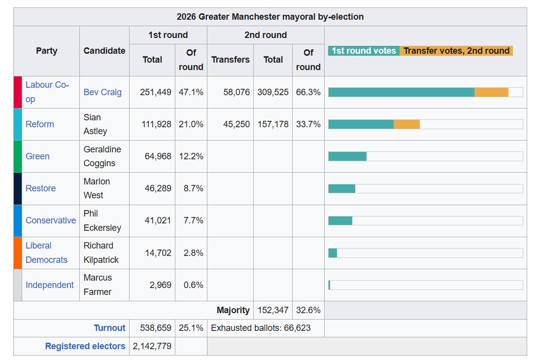Click the blue Conservative color cell
The height and width of the screenshot is (361, 538).
pos(18,221)
